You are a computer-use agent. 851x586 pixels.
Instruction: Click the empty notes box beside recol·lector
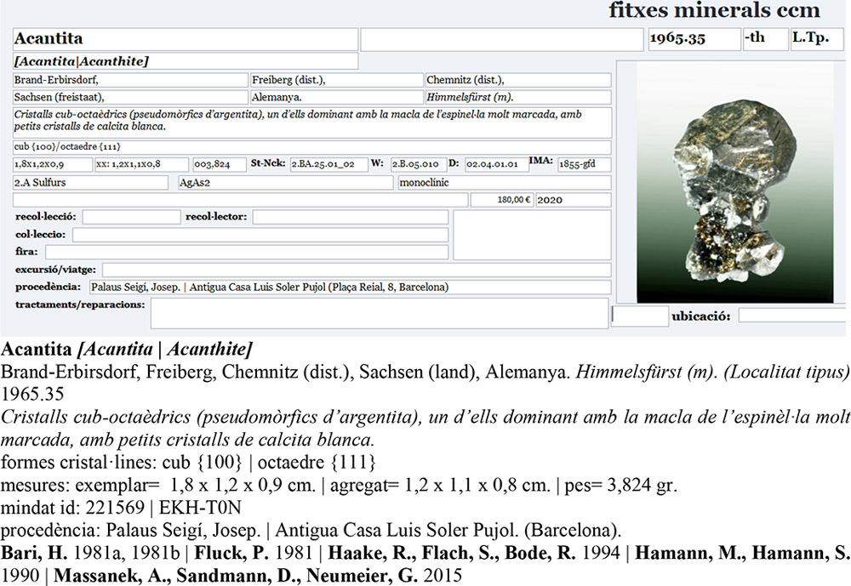532,235
